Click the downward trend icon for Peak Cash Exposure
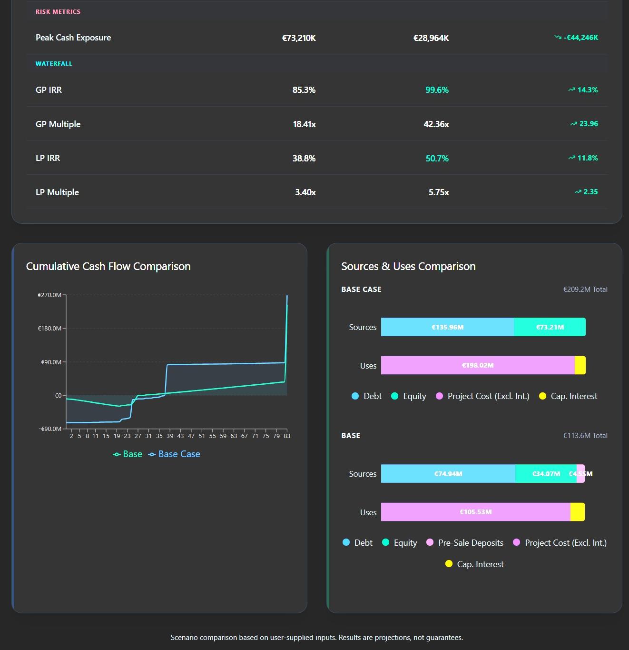The image size is (629, 650). pos(558,37)
